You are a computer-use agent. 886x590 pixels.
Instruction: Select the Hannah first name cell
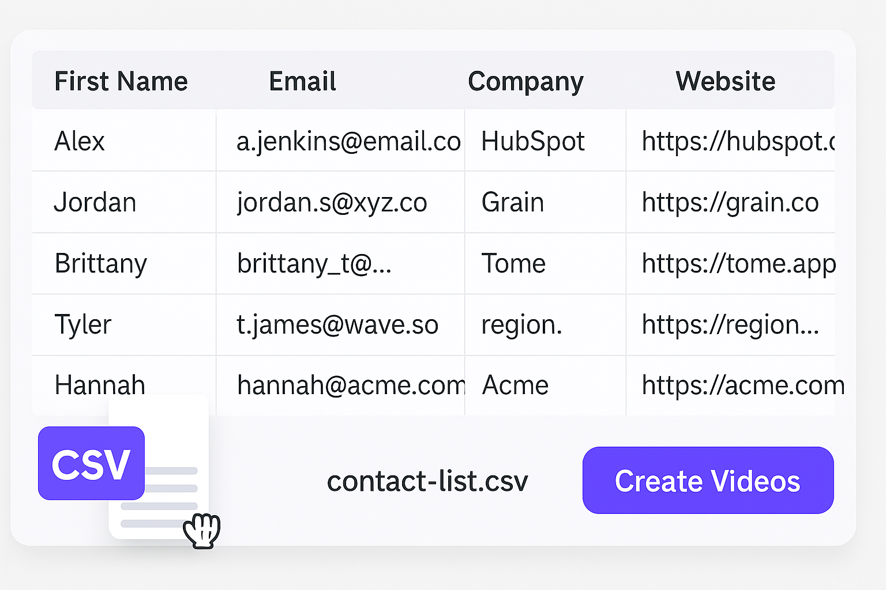click(x=124, y=385)
